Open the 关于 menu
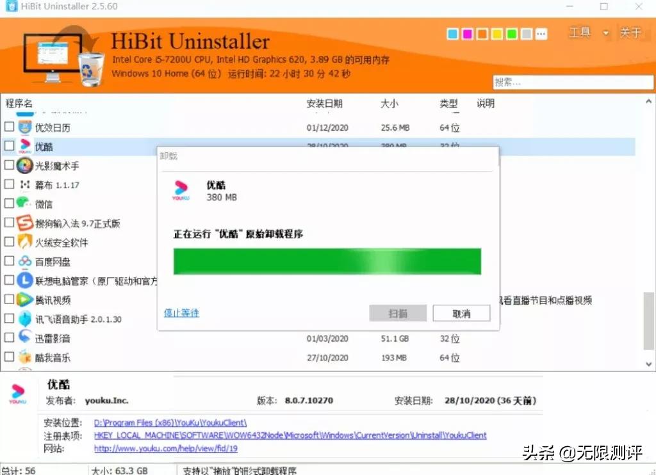 tap(630, 32)
